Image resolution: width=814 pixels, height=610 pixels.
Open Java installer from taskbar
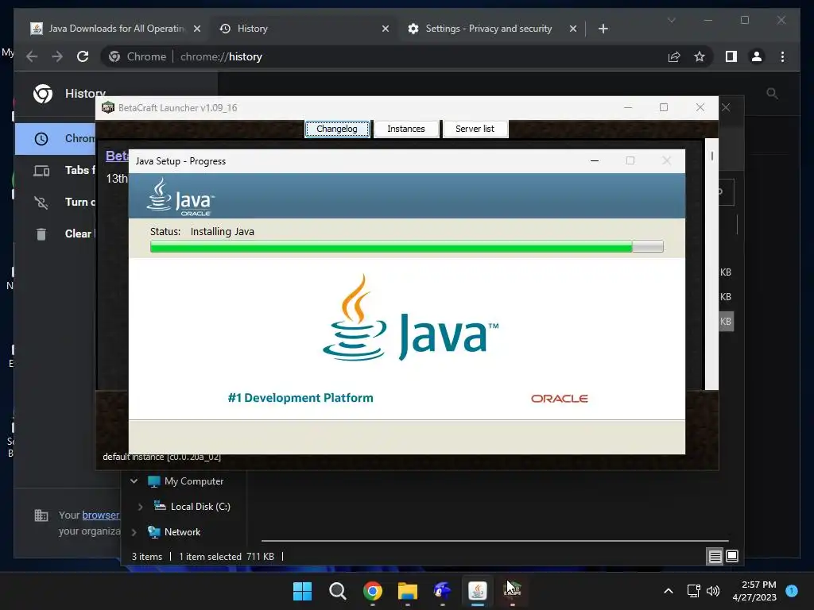pyautogui.click(x=478, y=591)
